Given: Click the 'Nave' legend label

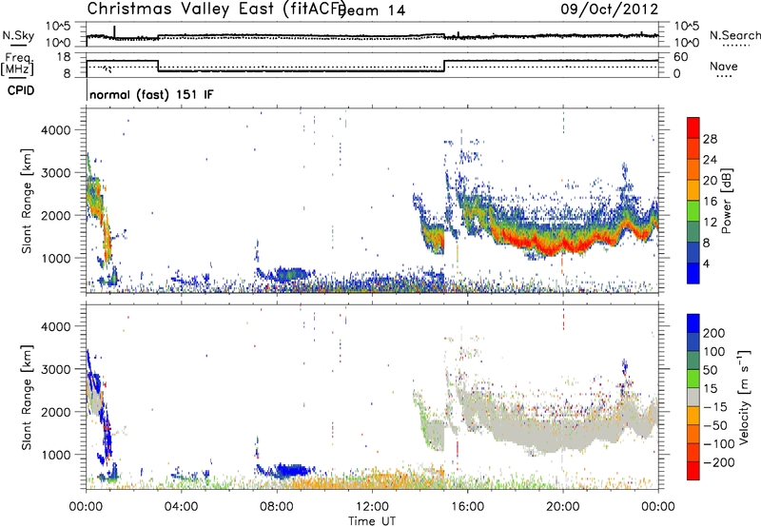Looking at the screenshot, I should click(723, 66).
